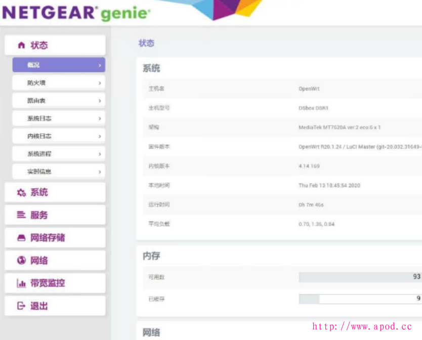Expand the 路由表 chevron arrow
422x340 pixels.
coord(100,101)
